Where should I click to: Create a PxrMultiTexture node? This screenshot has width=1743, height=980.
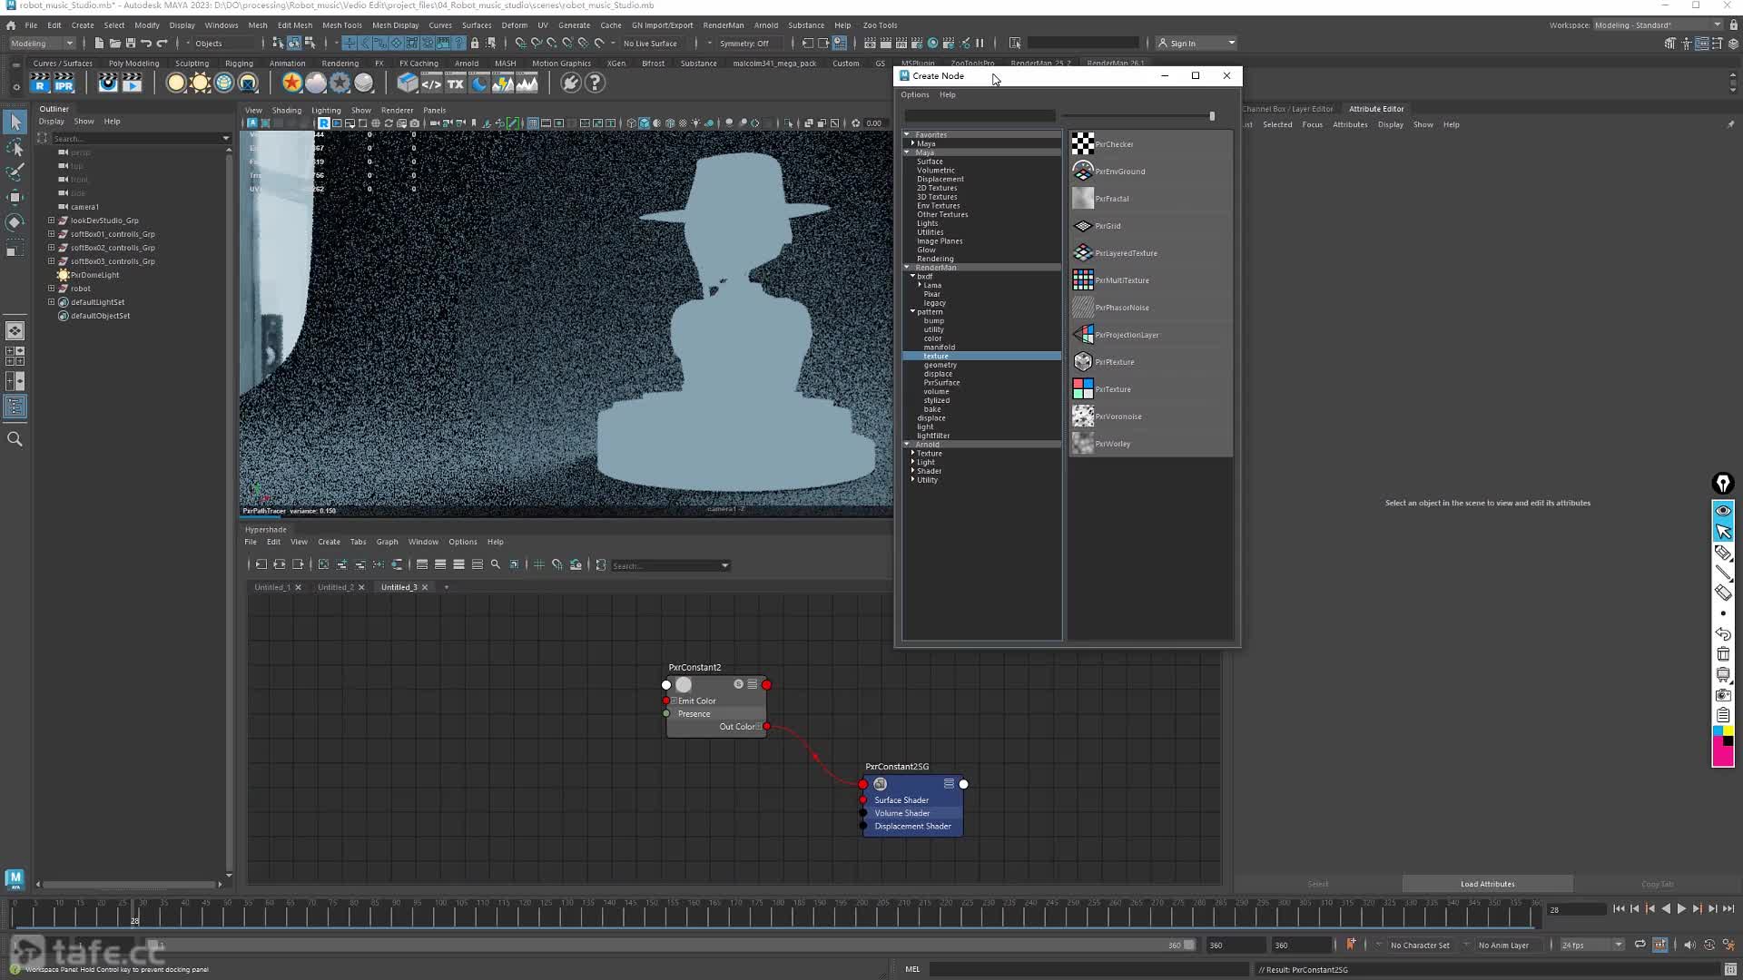(1082, 279)
